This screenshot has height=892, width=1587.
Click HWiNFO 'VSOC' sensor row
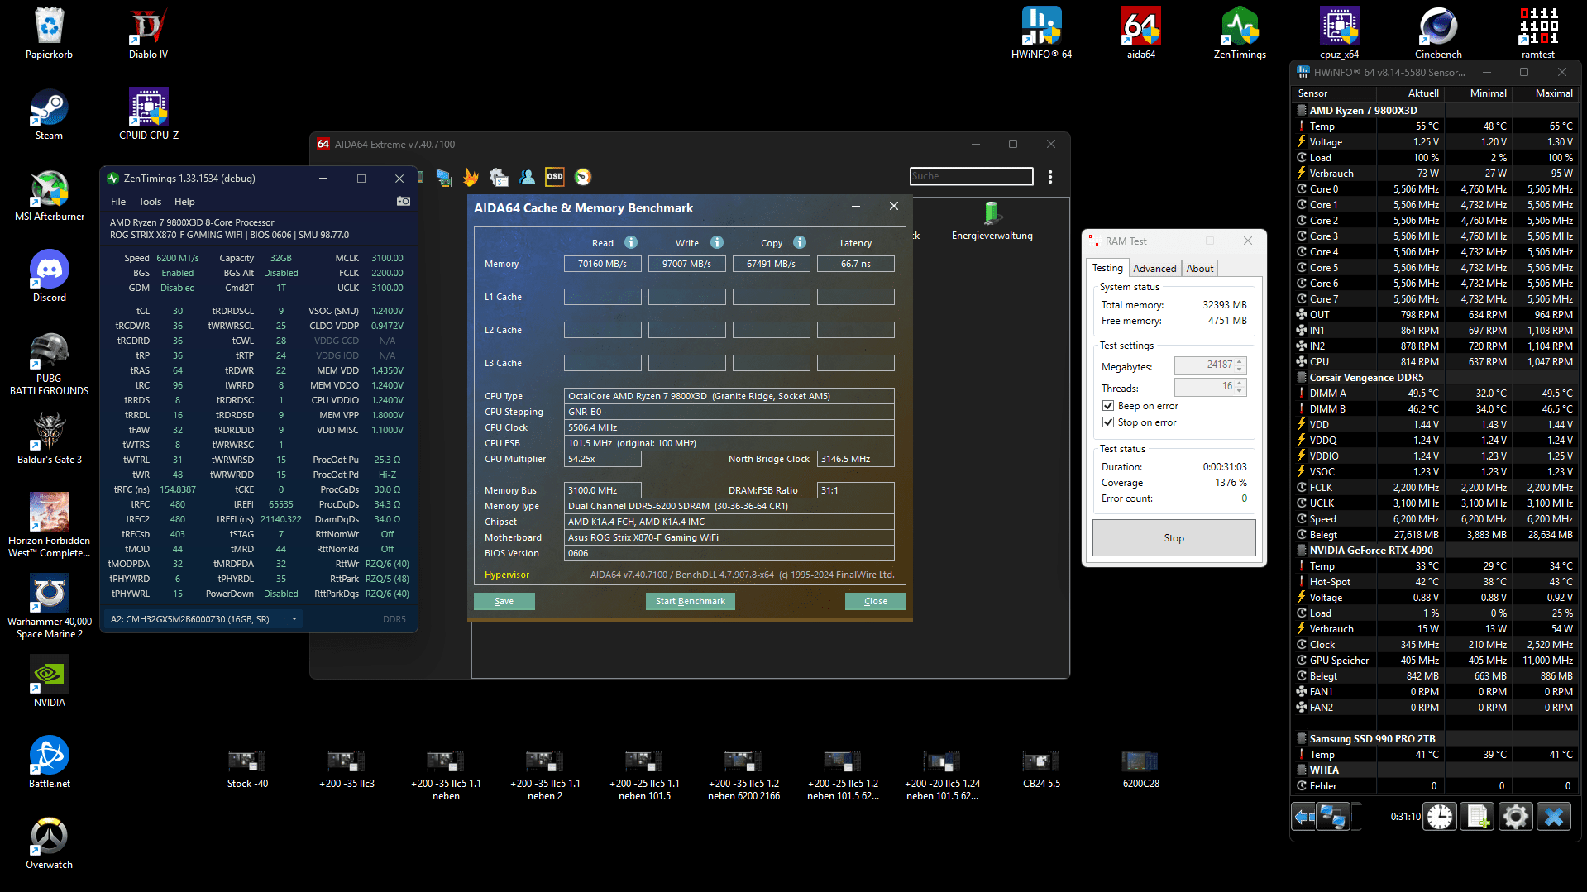click(1435, 472)
